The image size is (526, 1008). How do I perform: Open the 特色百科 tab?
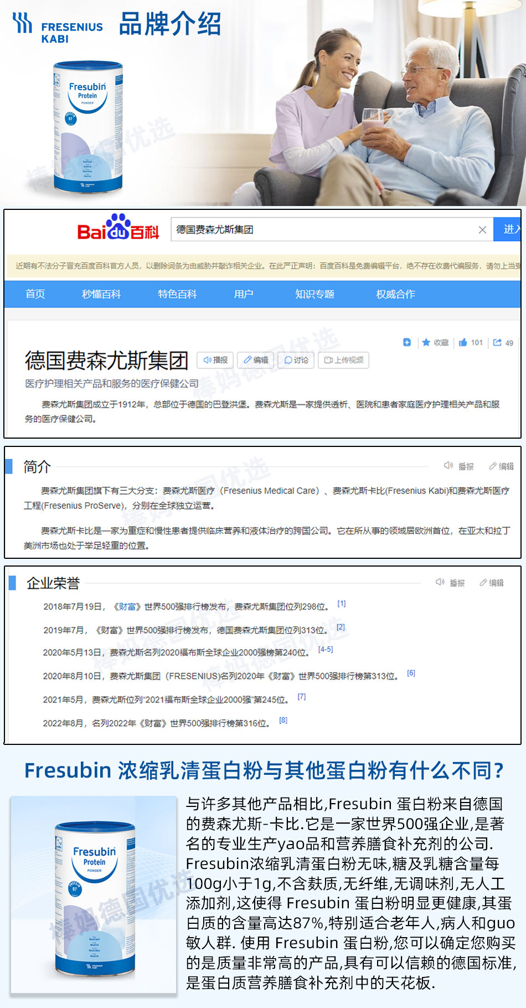[x=177, y=294]
